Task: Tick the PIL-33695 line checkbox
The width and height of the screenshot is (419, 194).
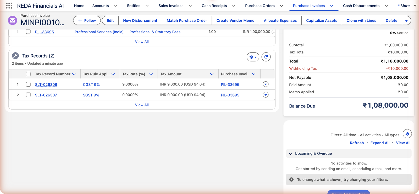Action: click(28, 32)
